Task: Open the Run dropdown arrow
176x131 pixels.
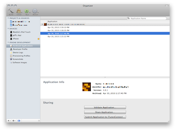Action: pyautogui.click(x=30, y=13)
